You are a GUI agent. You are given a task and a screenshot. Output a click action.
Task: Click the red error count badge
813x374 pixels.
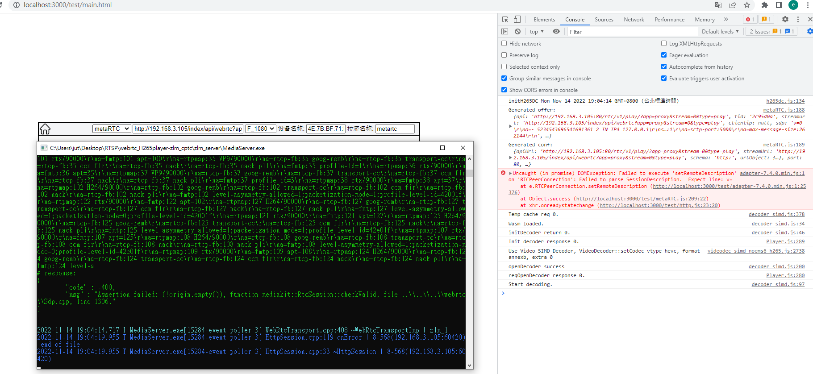click(750, 19)
